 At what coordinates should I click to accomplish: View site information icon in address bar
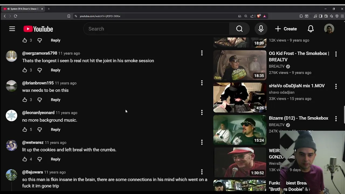(76, 16)
